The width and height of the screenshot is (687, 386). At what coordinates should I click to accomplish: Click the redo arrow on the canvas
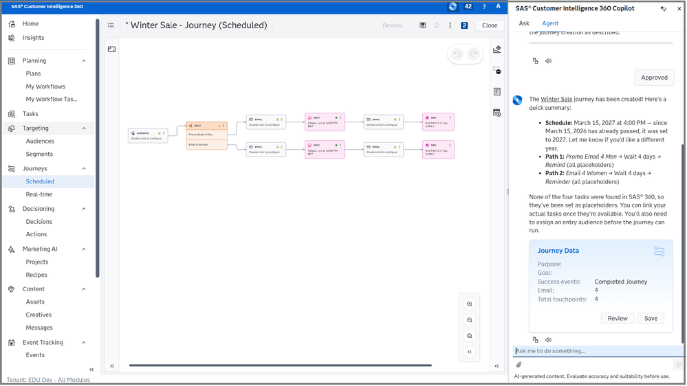(x=474, y=54)
